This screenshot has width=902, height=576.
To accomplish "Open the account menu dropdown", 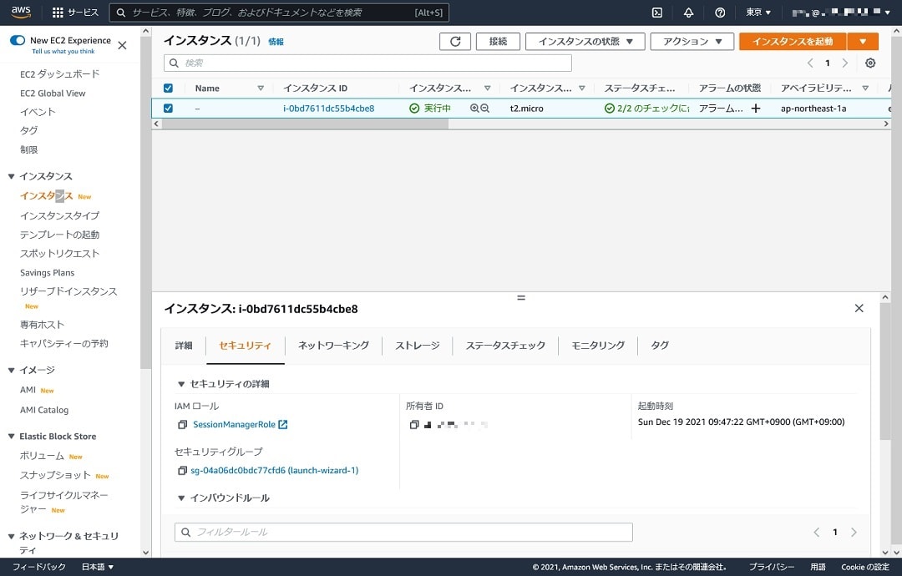I will 840,12.
